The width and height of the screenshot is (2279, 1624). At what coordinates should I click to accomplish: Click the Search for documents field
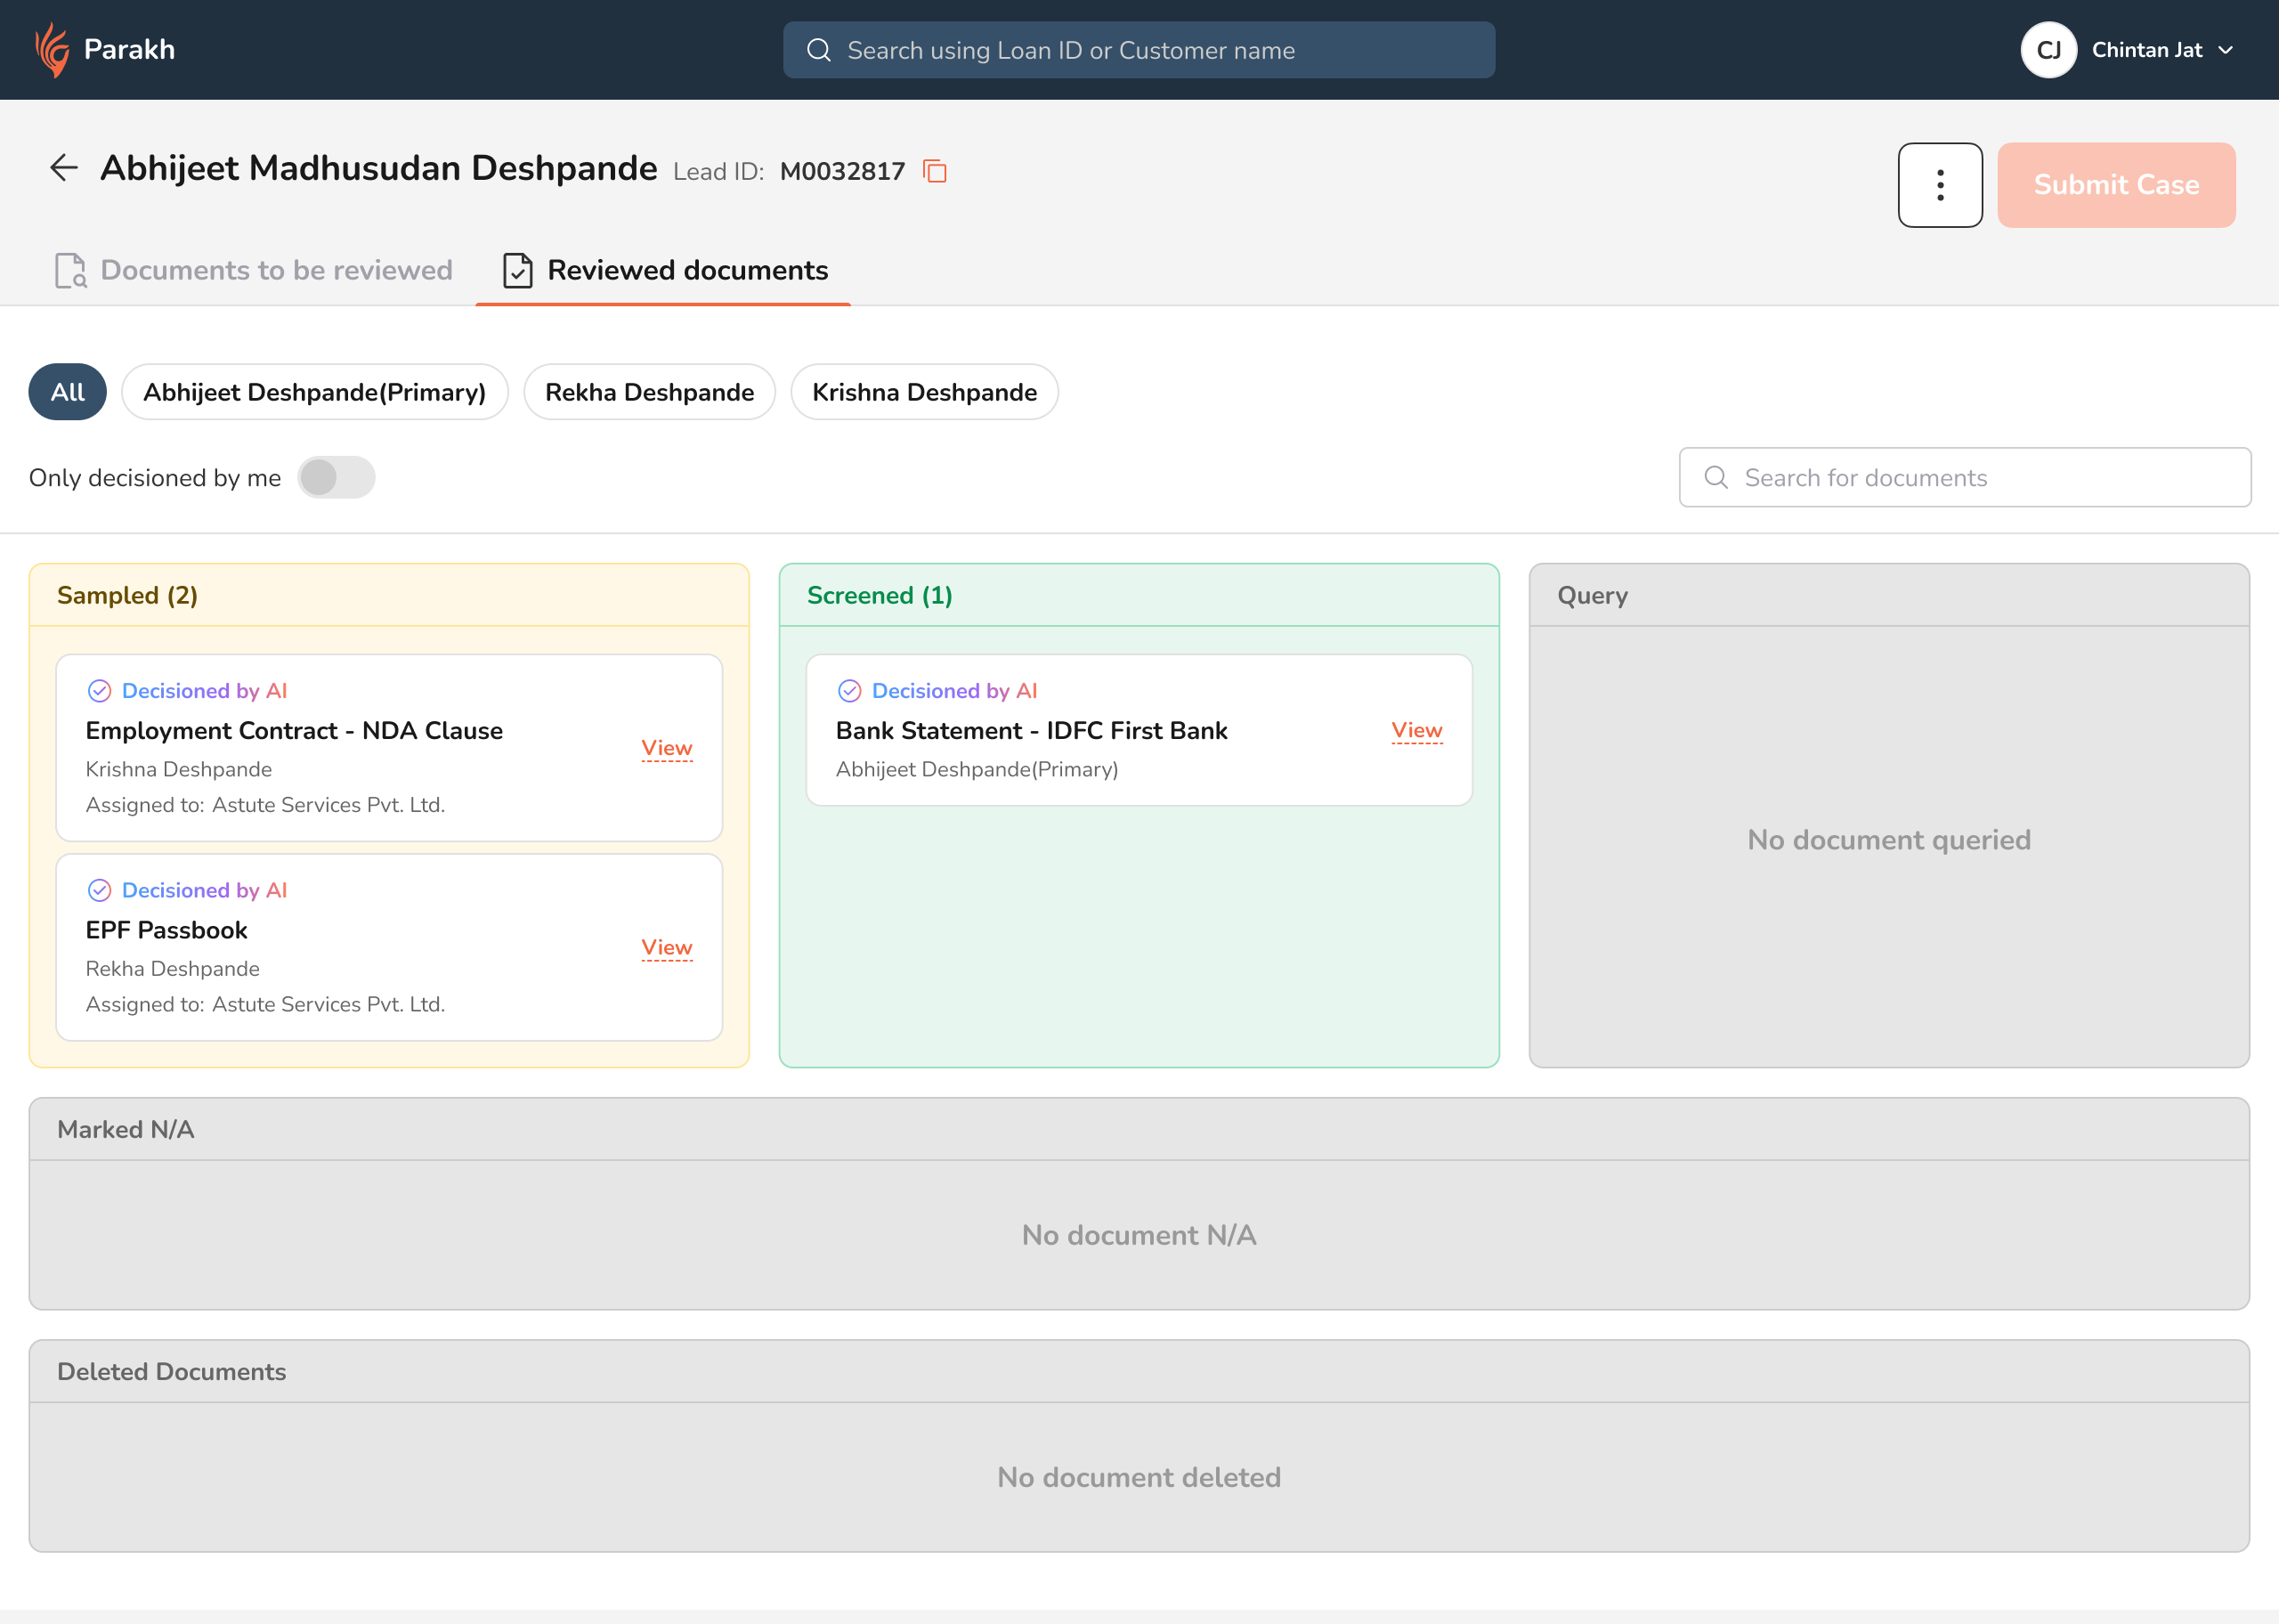click(x=1964, y=477)
